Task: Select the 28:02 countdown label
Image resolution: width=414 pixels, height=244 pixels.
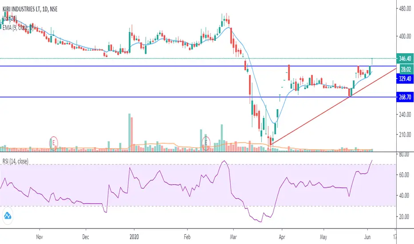Action: tap(406, 69)
